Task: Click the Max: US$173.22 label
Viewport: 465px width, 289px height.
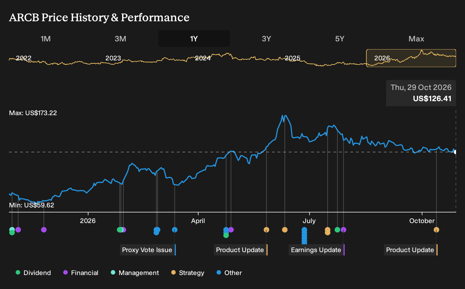Action: [33, 113]
